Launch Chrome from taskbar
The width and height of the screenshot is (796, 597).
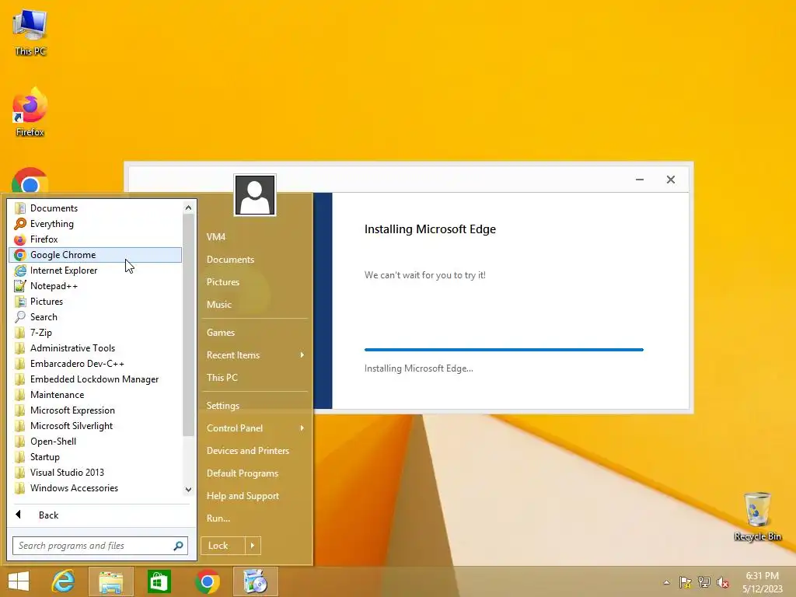207,581
